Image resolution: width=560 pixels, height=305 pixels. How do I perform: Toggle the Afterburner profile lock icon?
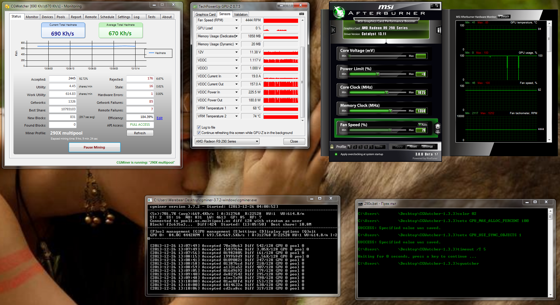(332, 146)
